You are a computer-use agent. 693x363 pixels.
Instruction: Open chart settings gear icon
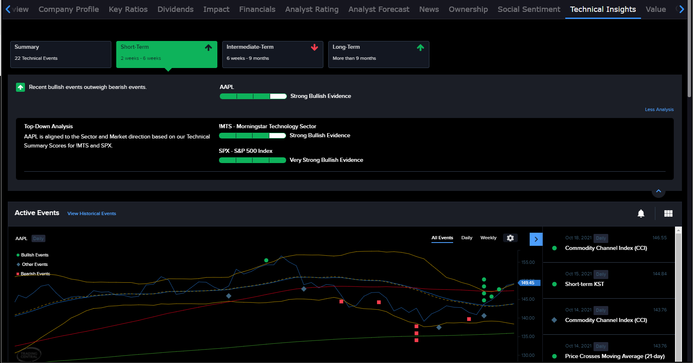pos(510,238)
